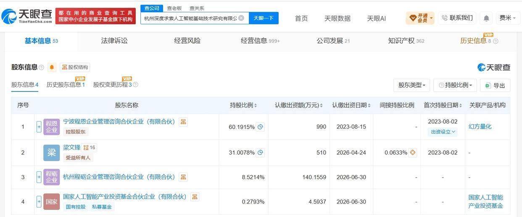The width and height of the screenshot is (522, 217).
Task: Click 程砺企业 logo tile
Action: (x=52, y=177)
